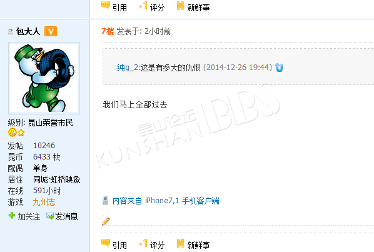Open the 包大人 username profile
This screenshot has width=374, height=252.
click(28, 31)
